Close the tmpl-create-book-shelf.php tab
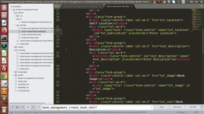The height and width of the screenshot is (114, 204). pyautogui.click(x=132, y=6)
